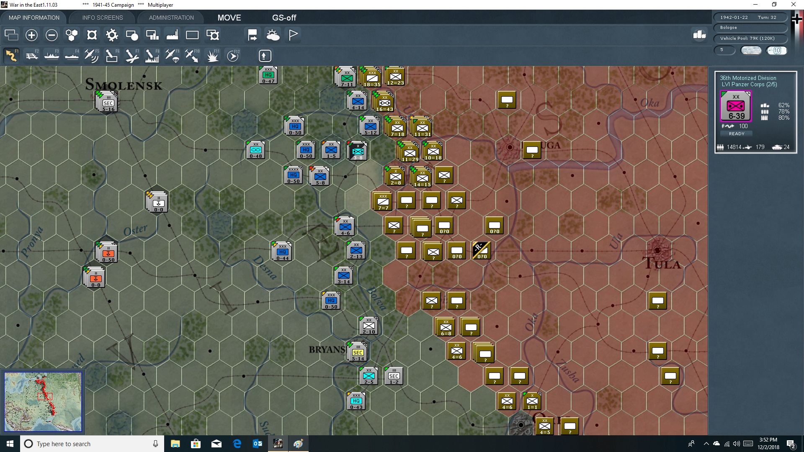Select the F10 air transfer mode
Screen dimensions: 804x452
pos(192,55)
